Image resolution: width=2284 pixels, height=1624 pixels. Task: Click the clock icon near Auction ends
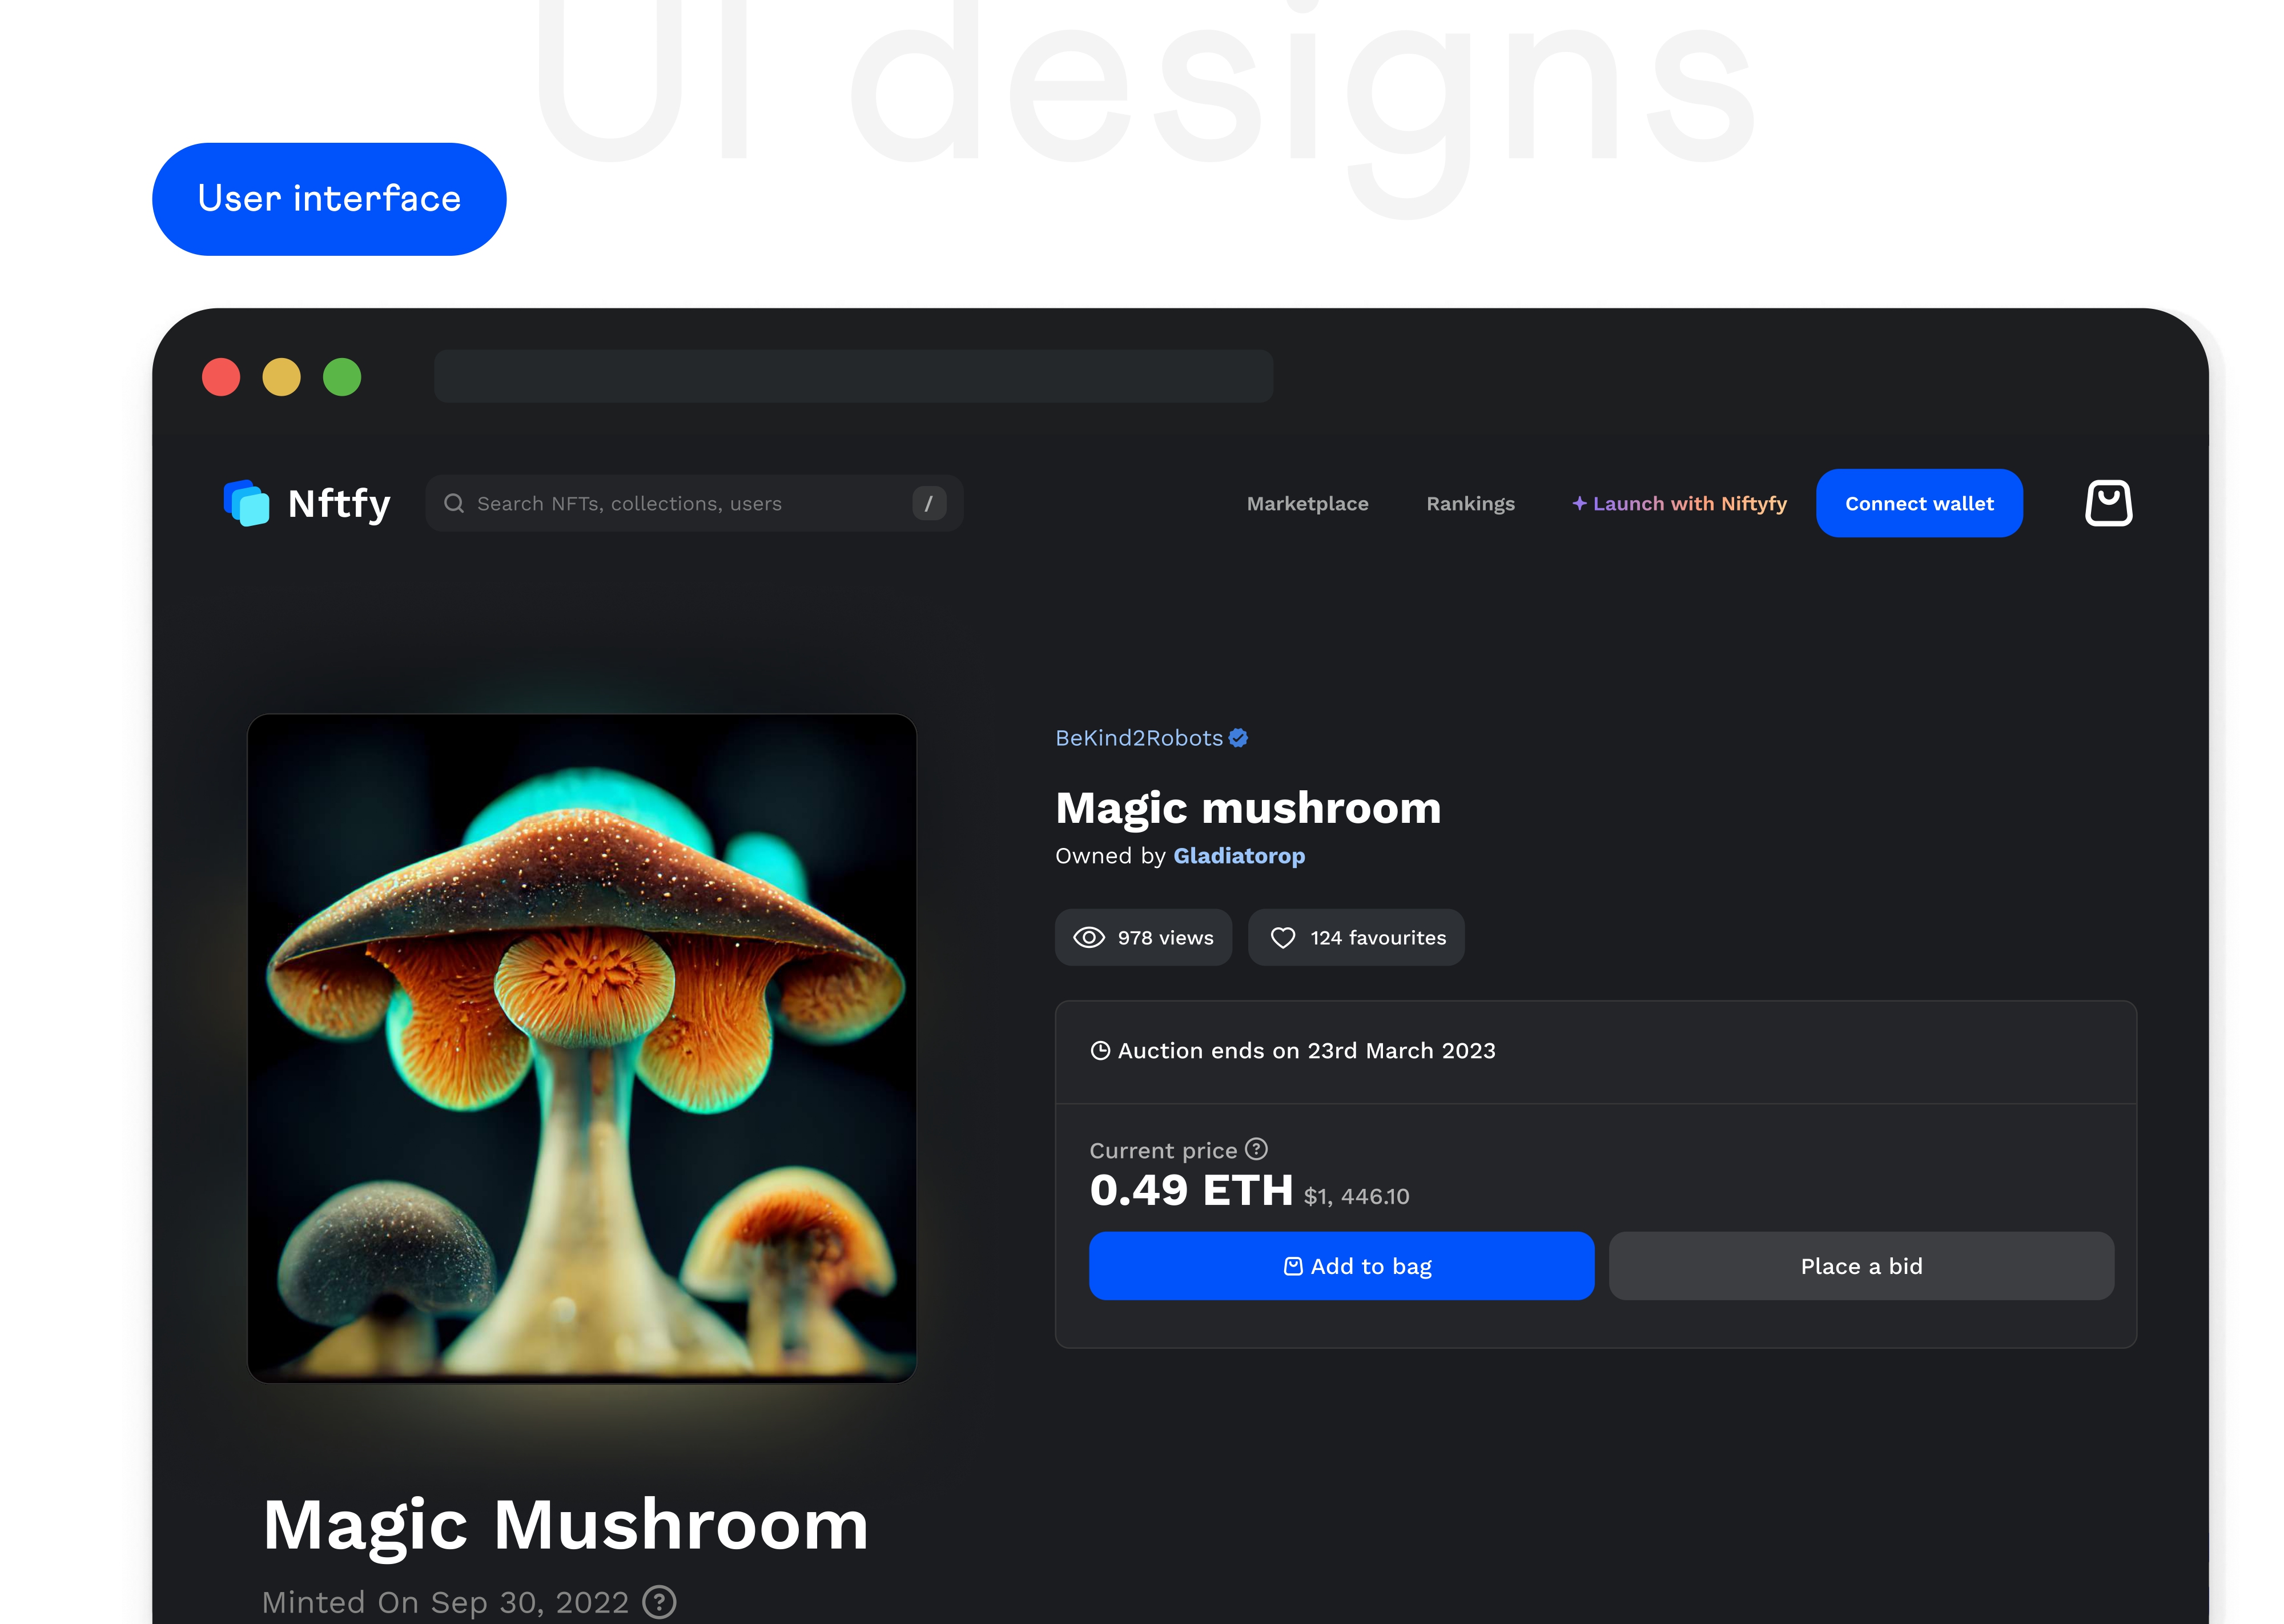[1100, 1051]
